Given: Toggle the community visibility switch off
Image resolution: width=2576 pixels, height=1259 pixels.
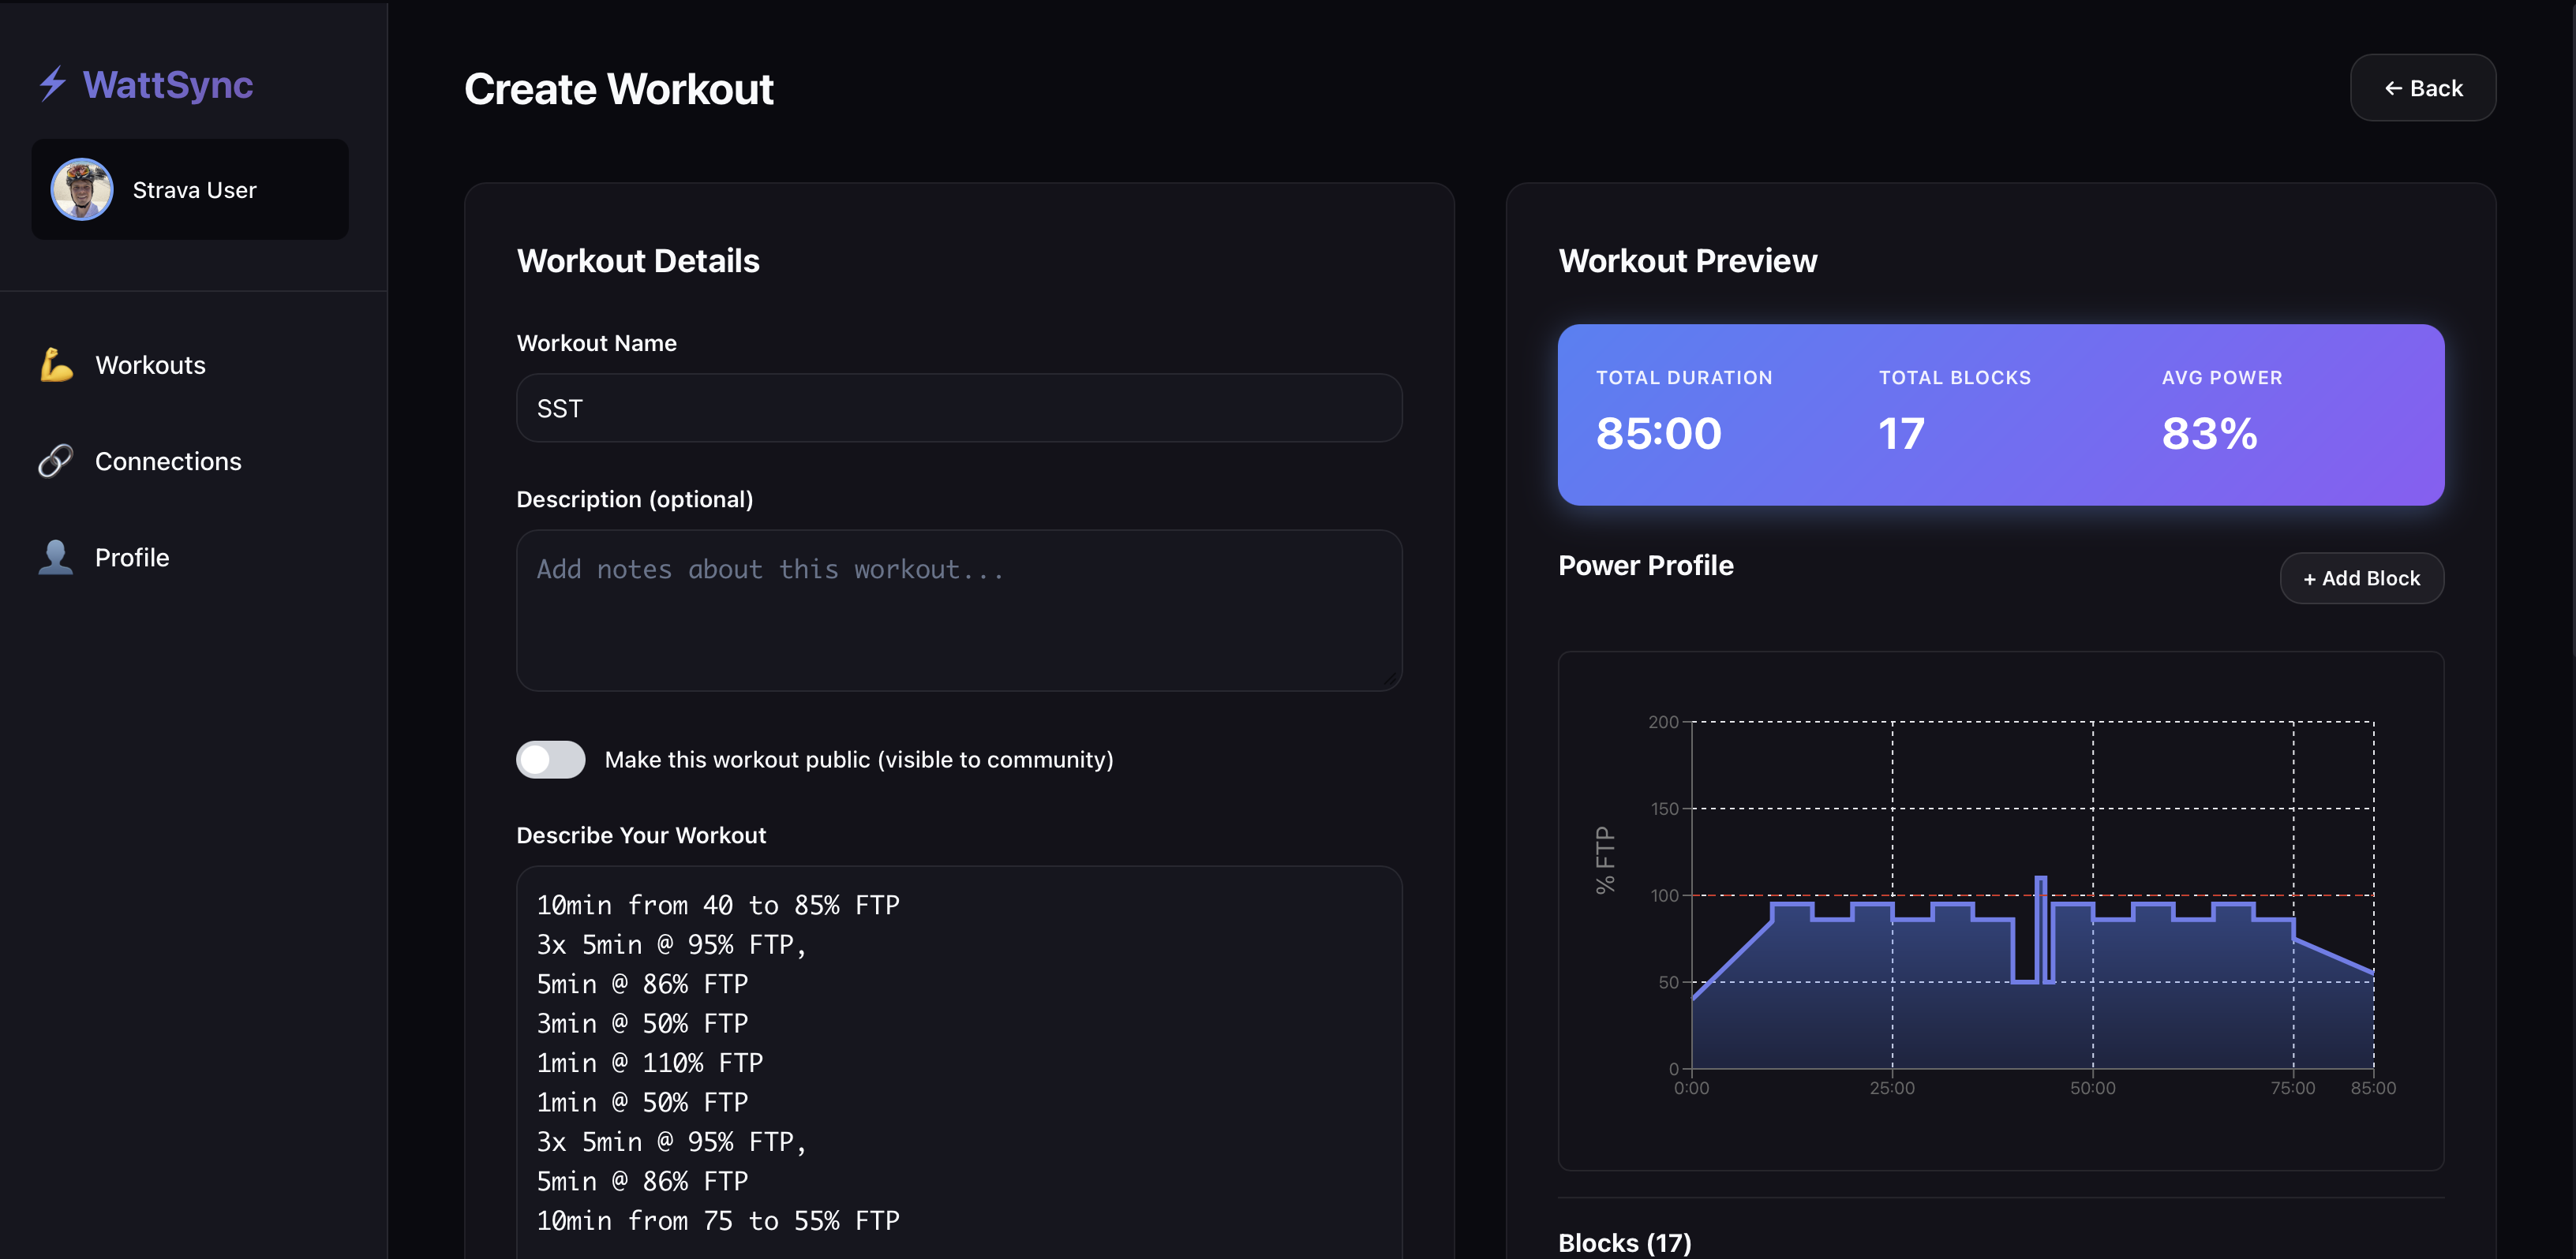Looking at the screenshot, I should 550,760.
